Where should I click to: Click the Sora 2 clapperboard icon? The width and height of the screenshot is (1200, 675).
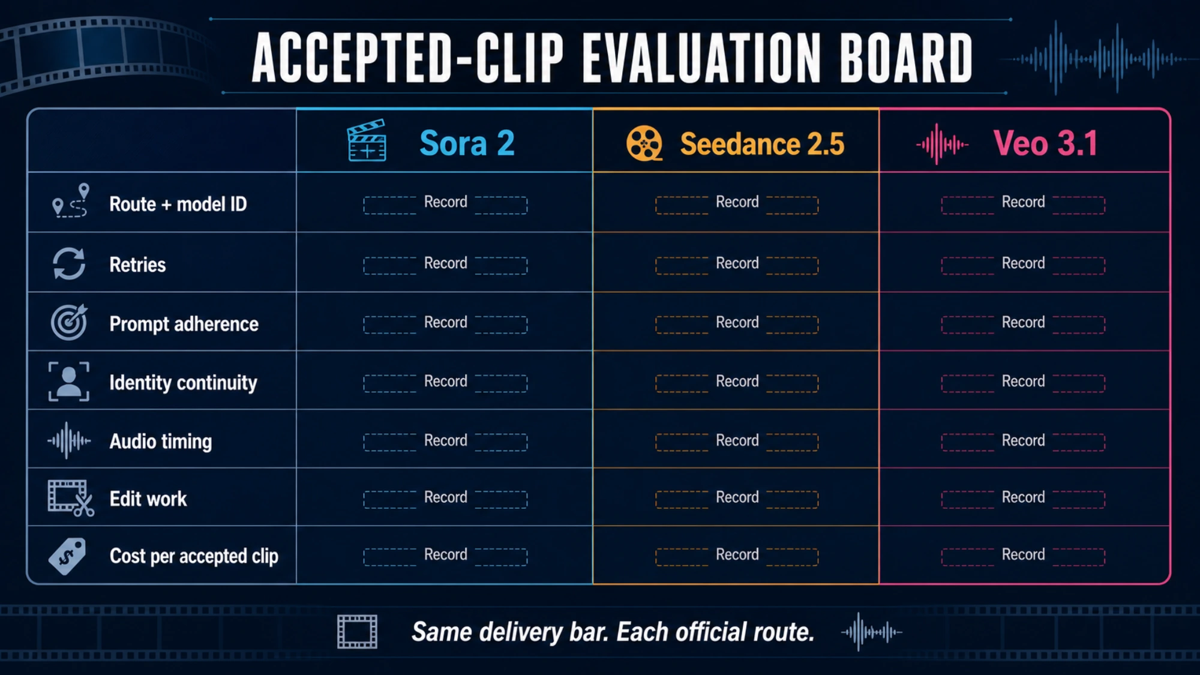click(x=367, y=140)
